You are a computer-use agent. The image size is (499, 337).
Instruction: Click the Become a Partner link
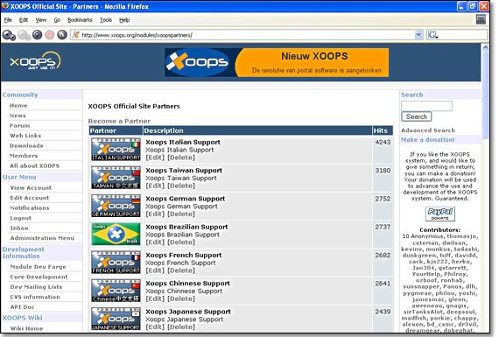(119, 122)
